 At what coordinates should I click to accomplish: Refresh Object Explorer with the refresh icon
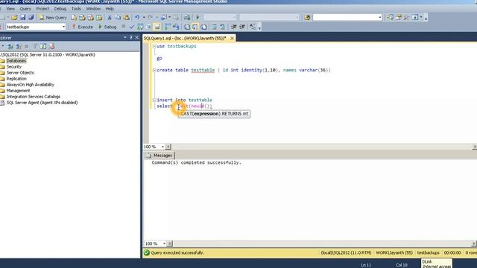[43, 46]
